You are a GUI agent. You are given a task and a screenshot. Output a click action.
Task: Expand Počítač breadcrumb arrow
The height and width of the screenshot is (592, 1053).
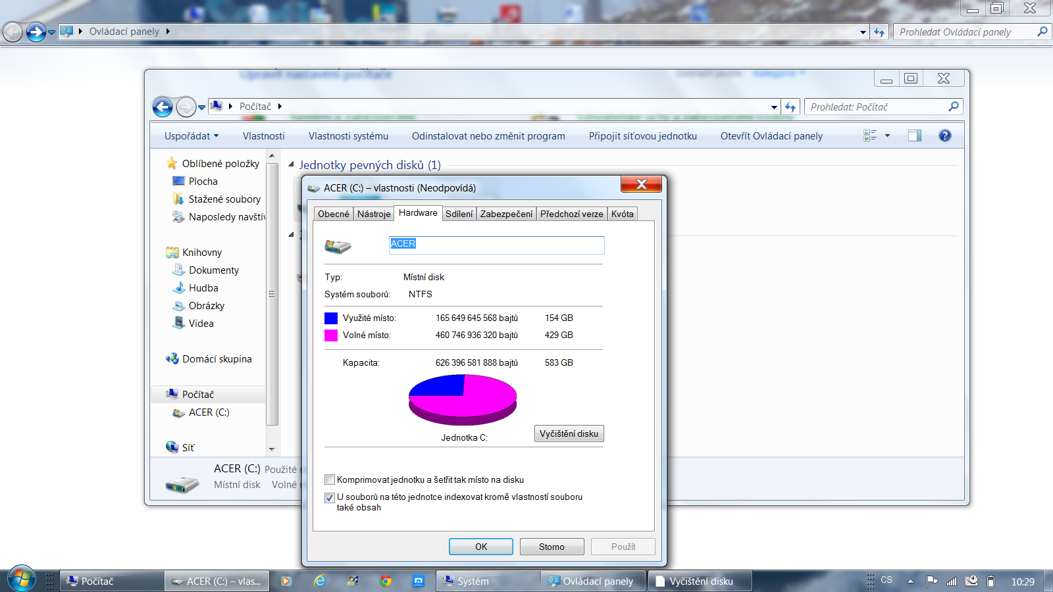pyautogui.click(x=280, y=106)
